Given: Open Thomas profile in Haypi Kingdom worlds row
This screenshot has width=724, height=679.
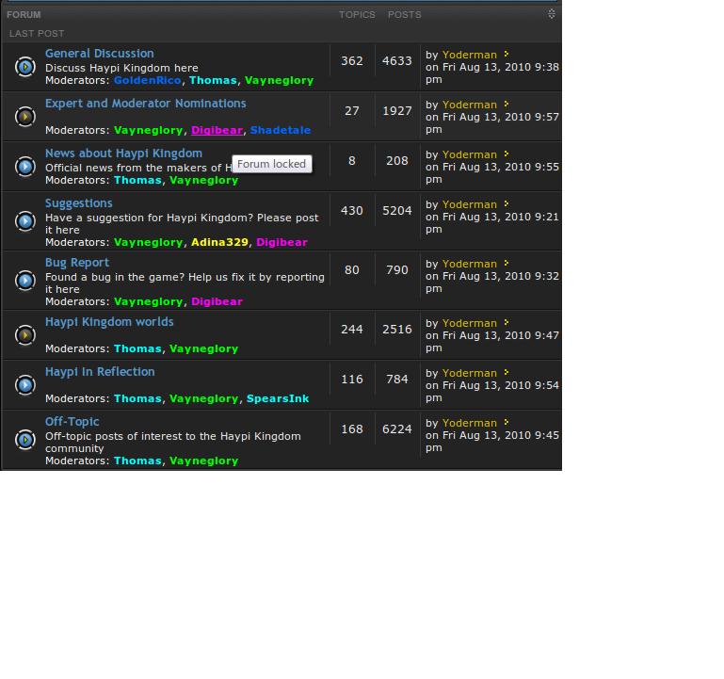Looking at the screenshot, I should [x=137, y=348].
